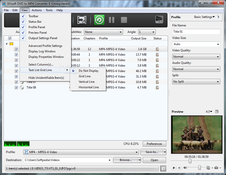Toggle the header select-all checkbox
The width and height of the screenshot is (226, 175).
(x=10, y=38)
